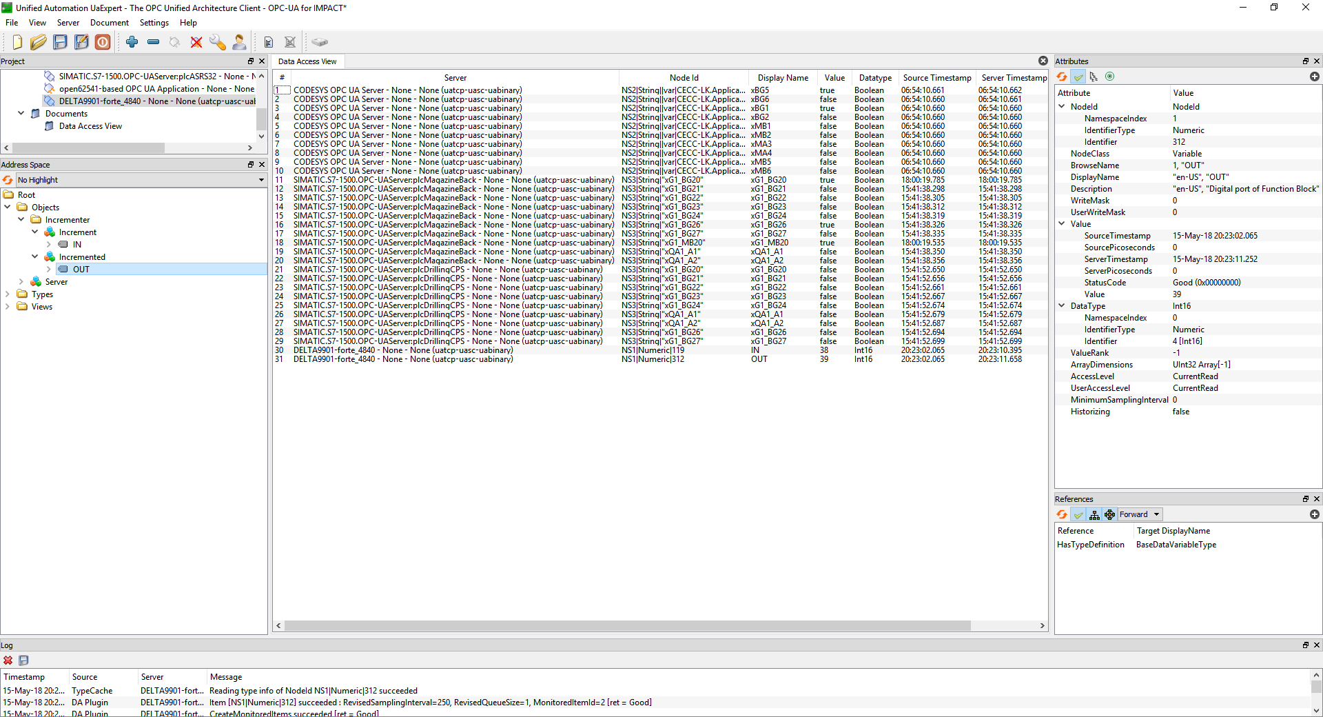
Task: Close the Data Access View with round X
Action: point(1043,61)
